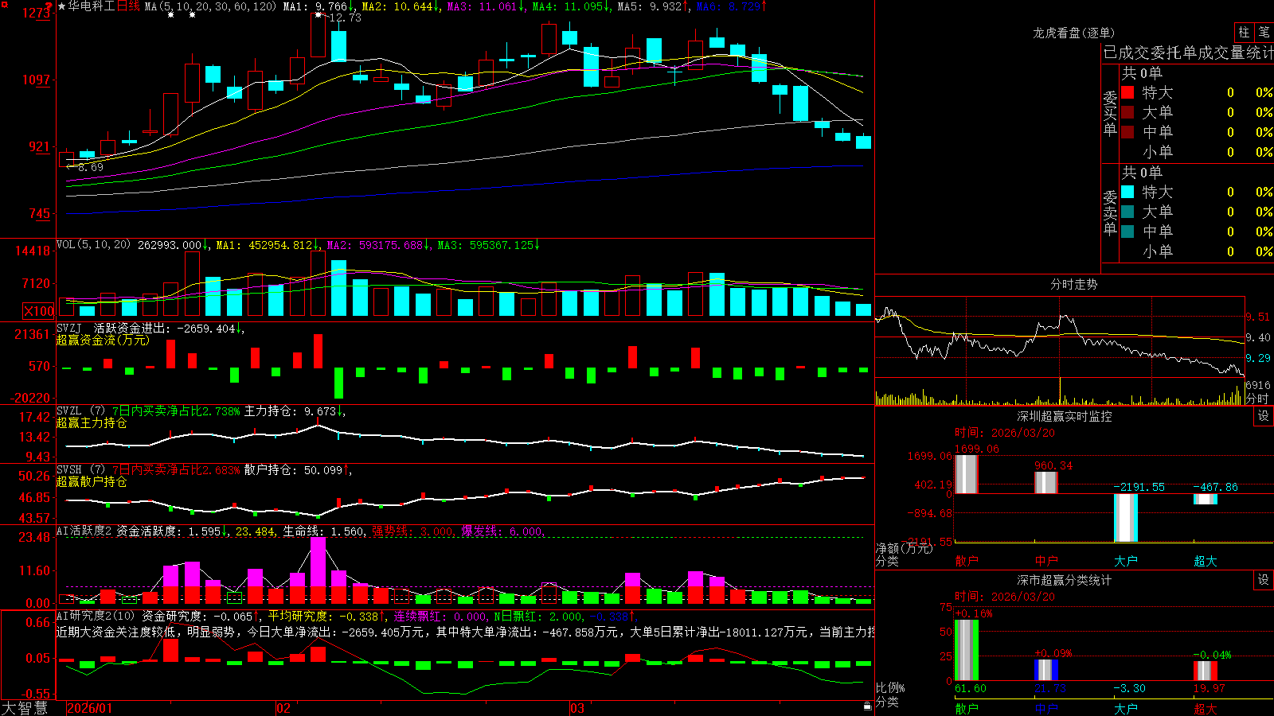Screen dimensions: 1274x716
Task: Click the star icon before 华电科工
Action: point(62,6)
